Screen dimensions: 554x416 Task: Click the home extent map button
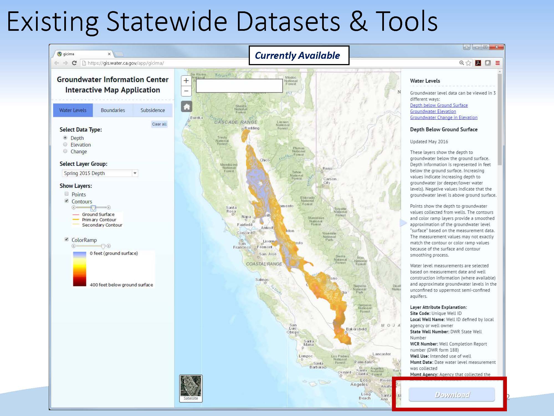(x=186, y=106)
